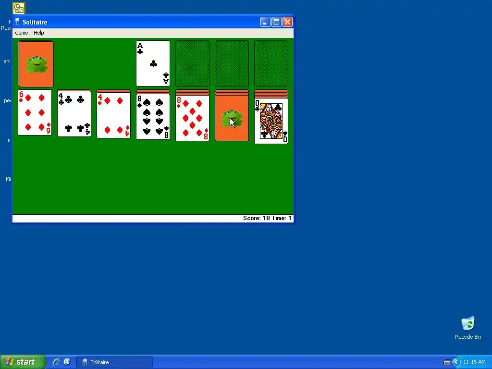Select the 6 of Diamonds card

35,112
